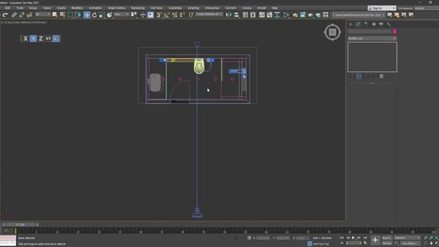Click the pink object color swatch
The width and height of the screenshot is (439, 247).
(394, 32)
